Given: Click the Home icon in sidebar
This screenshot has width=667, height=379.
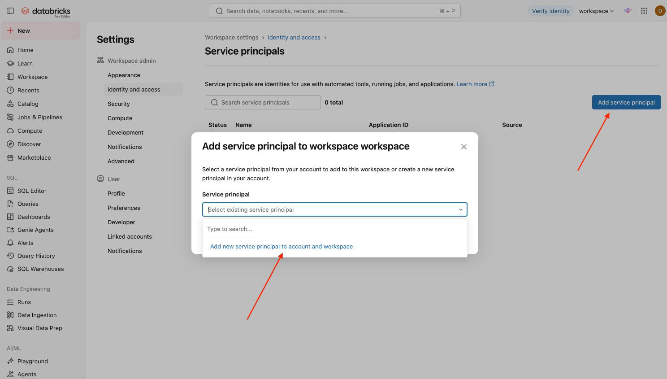Looking at the screenshot, I should click(10, 50).
